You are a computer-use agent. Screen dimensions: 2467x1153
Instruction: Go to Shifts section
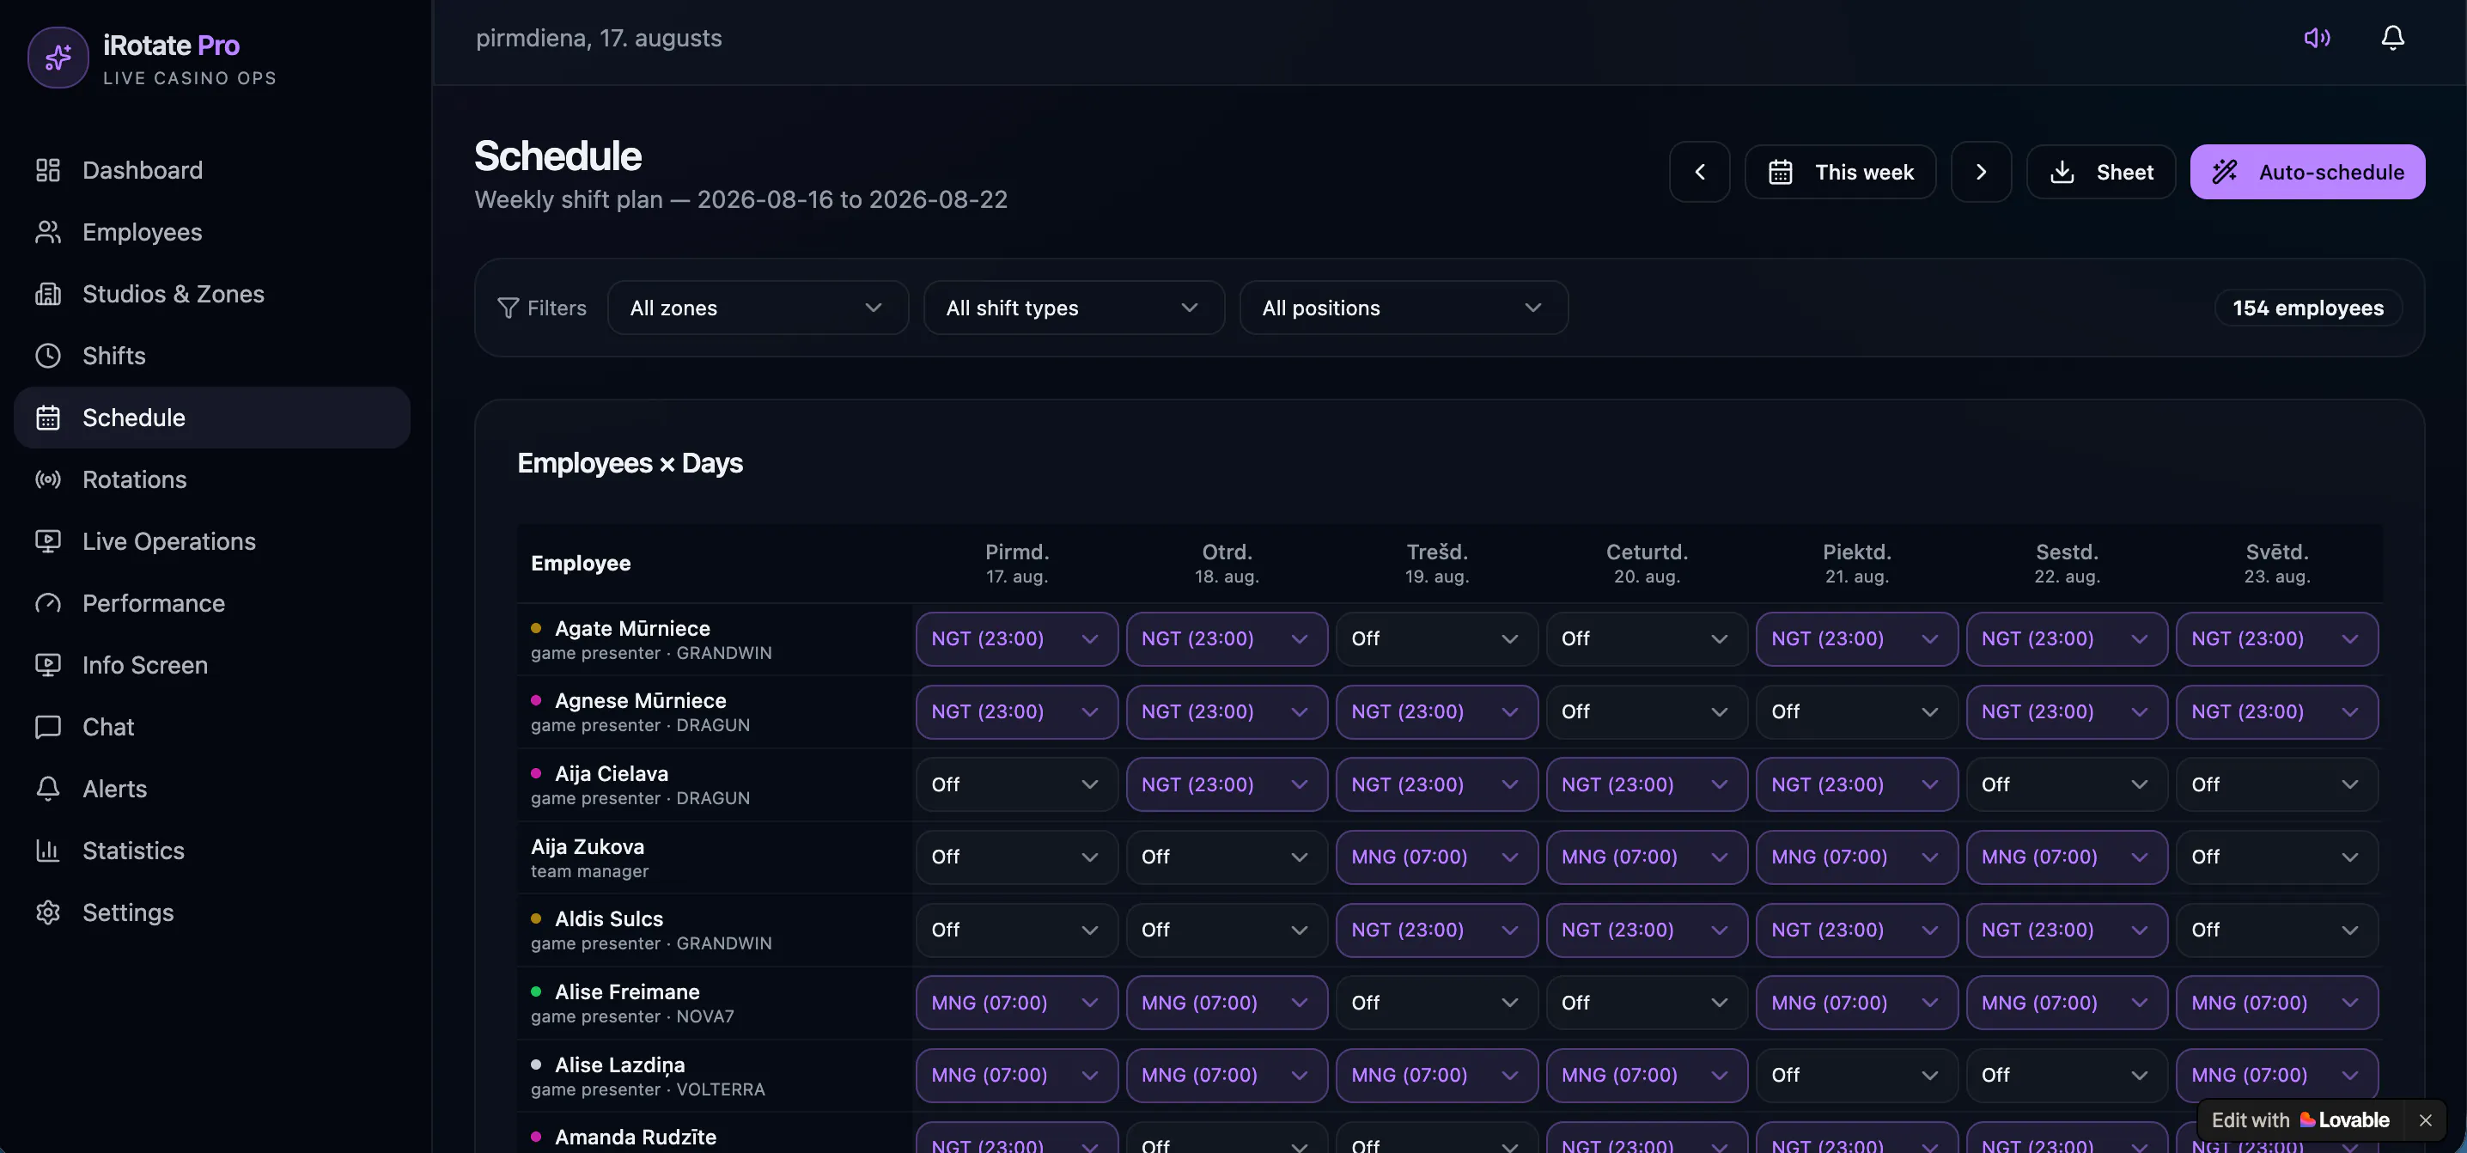[x=211, y=357]
